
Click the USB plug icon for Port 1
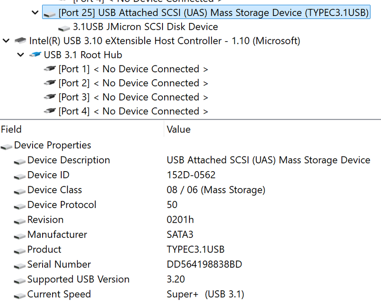(x=50, y=69)
